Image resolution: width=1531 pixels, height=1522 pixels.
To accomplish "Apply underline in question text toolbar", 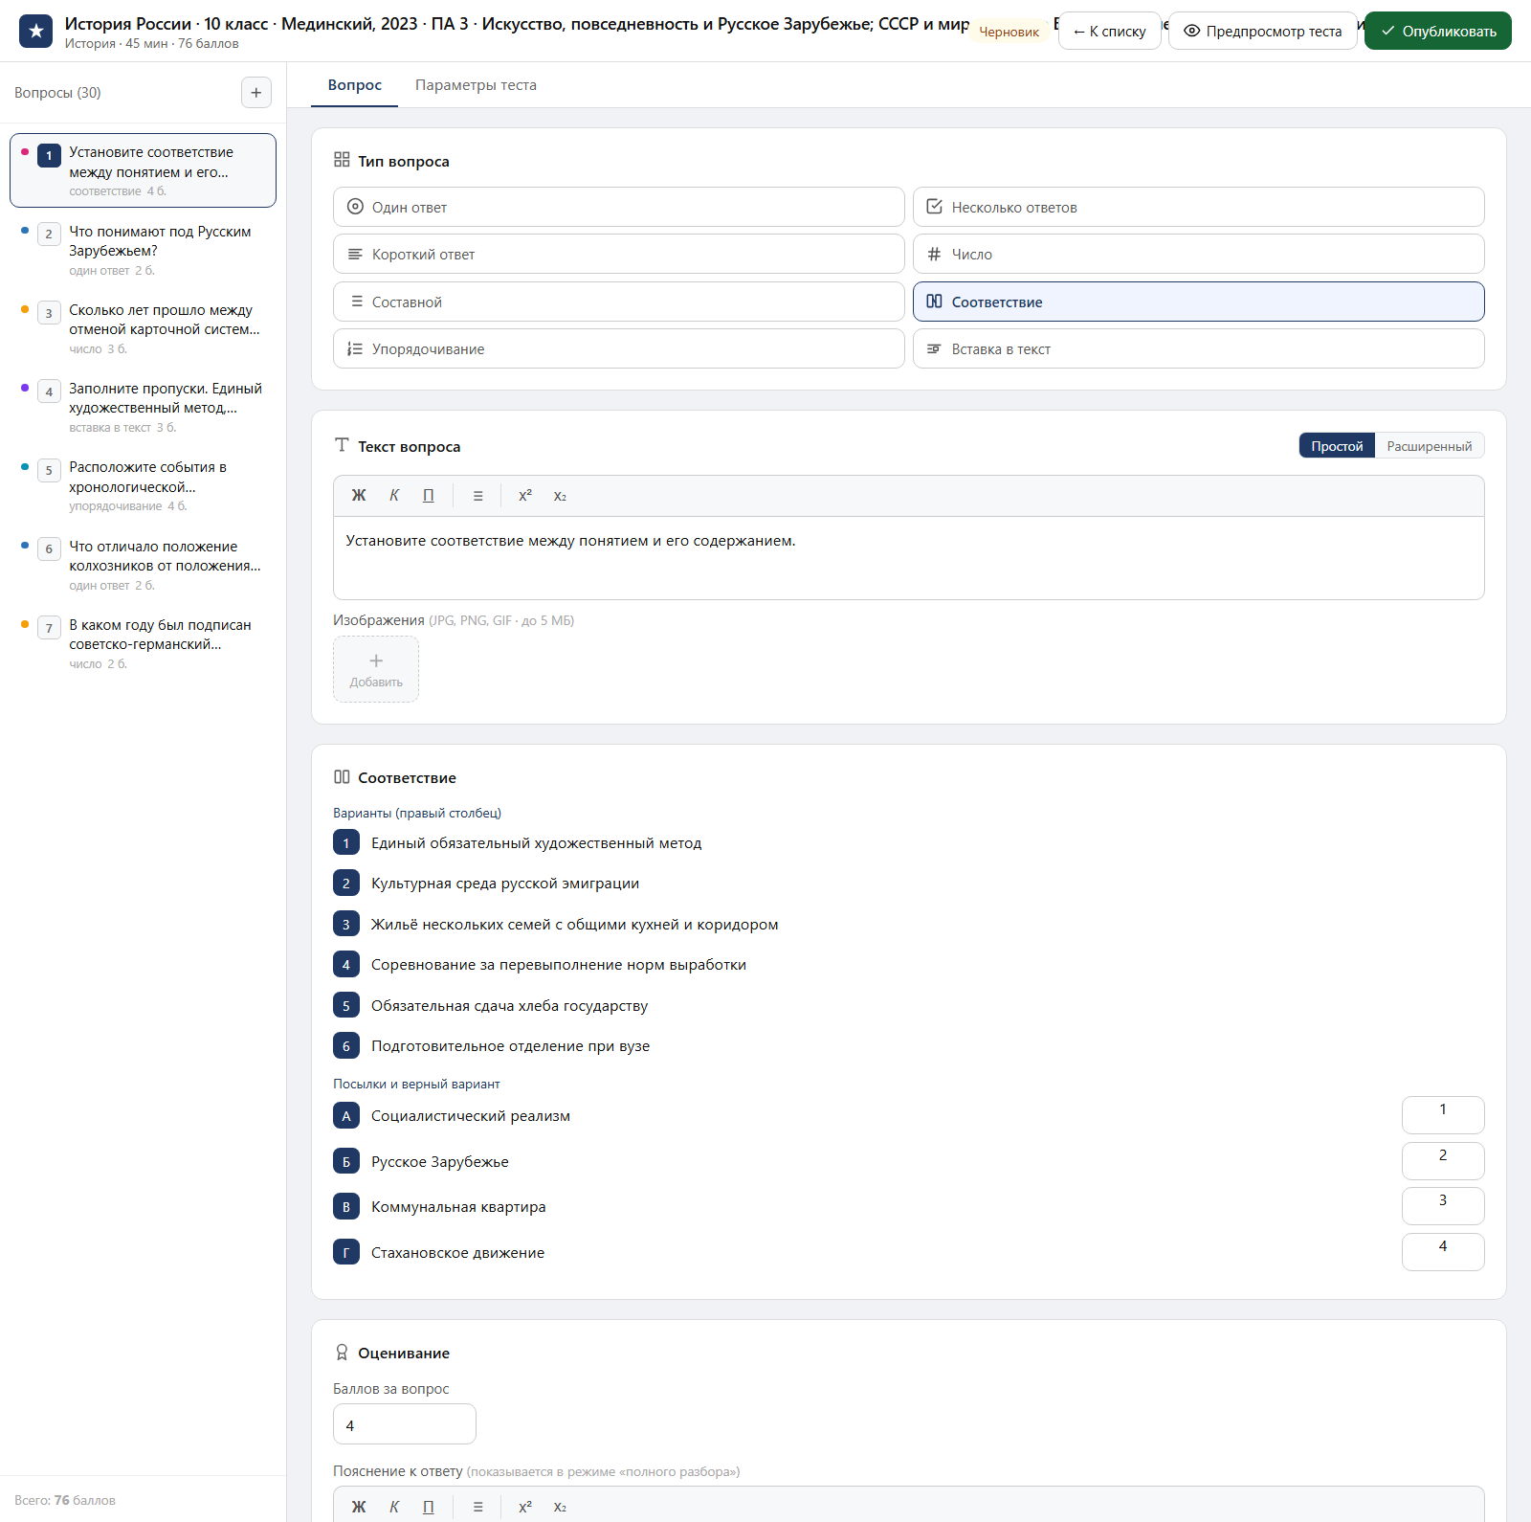I will 429,496.
